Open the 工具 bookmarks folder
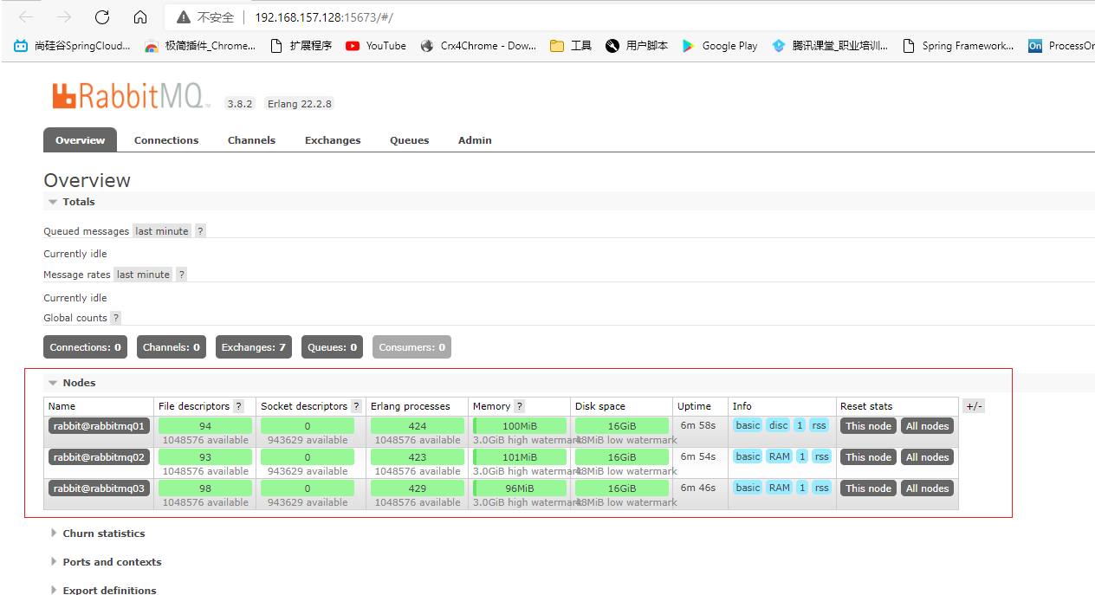 coord(571,46)
